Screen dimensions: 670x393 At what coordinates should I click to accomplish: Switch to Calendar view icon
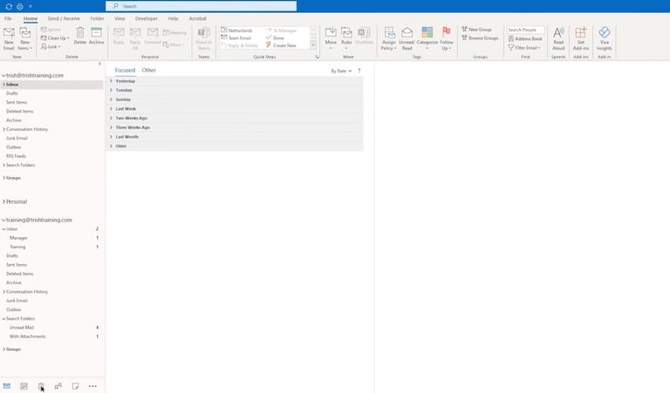pos(24,386)
